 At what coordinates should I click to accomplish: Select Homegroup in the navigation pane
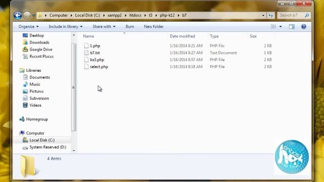point(37,119)
